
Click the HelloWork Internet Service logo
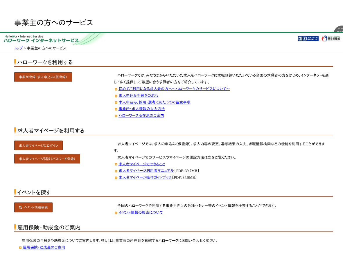(x=41, y=39)
